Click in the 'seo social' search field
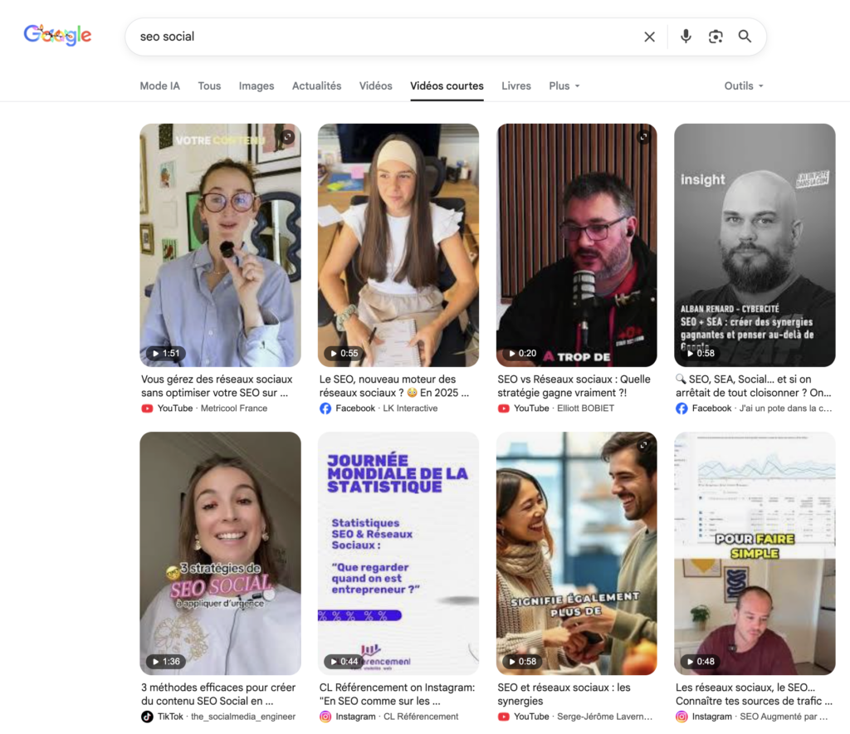The image size is (850, 734). click(382, 37)
